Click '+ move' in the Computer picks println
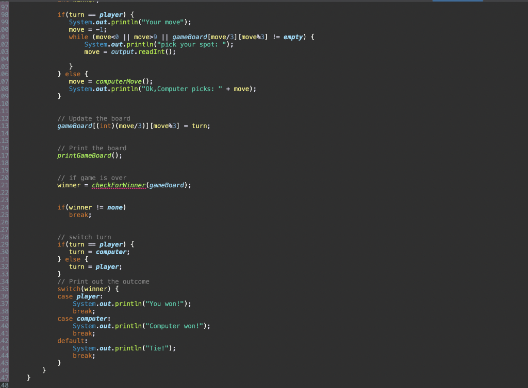Image resolution: width=528 pixels, height=388 pixels. pos(237,89)
